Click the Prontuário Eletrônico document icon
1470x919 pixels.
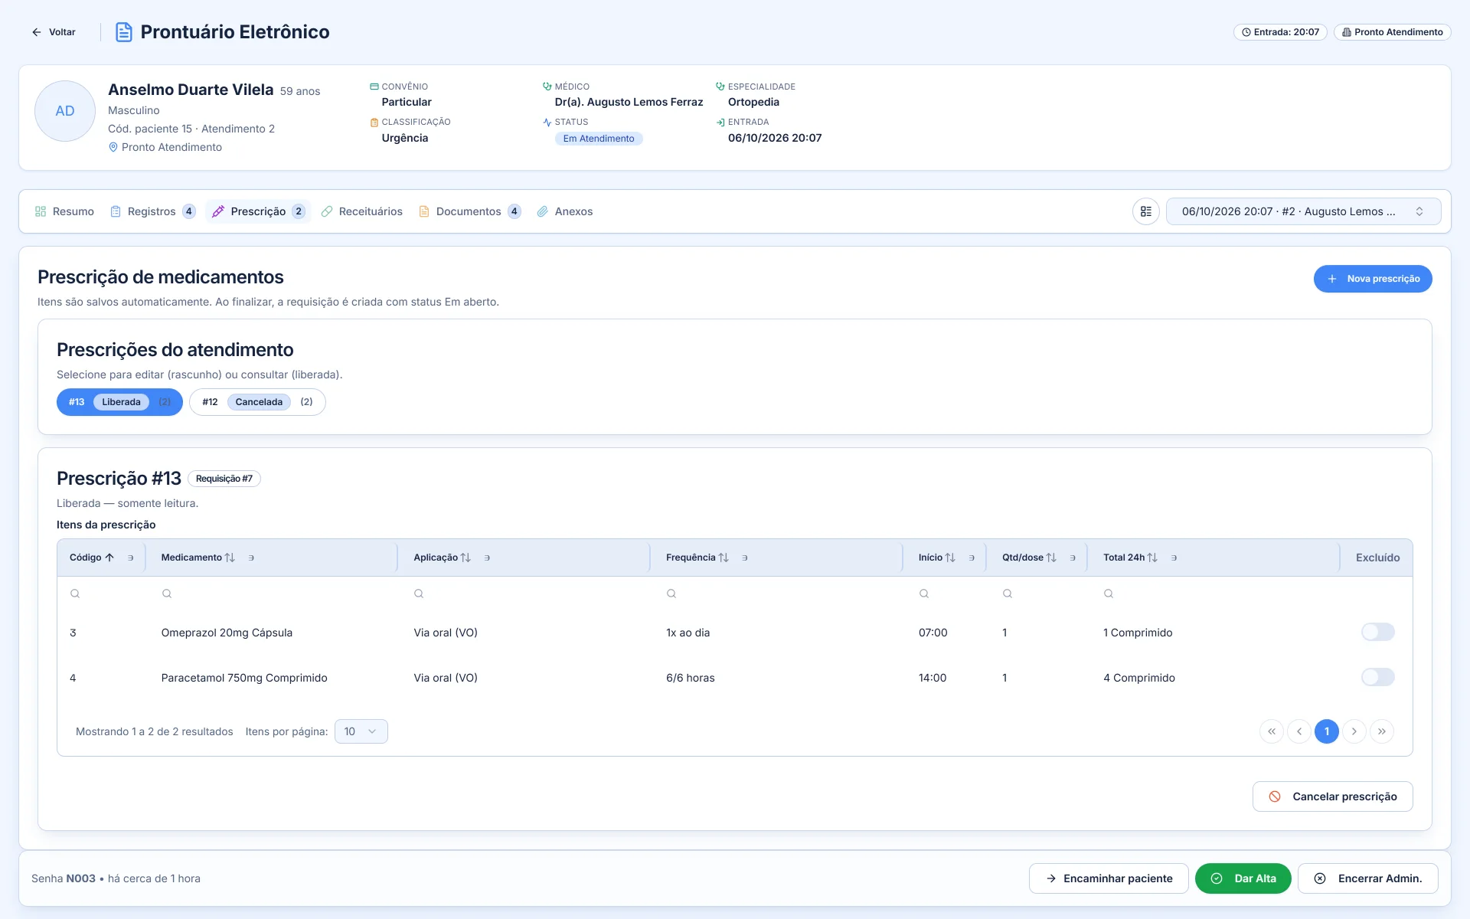pyautogui.click(x=123, y=32)
